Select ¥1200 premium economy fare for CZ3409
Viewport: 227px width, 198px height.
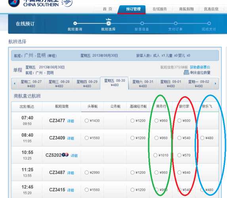tap(132, 138)
